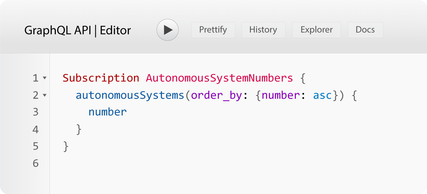Click line number 5 in the gutter
The height and width of the screenshot is (194, 427).
pos(36,146)
